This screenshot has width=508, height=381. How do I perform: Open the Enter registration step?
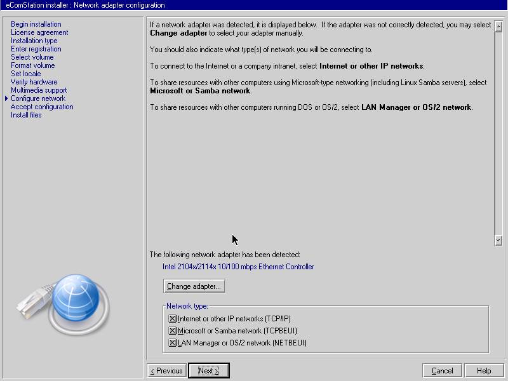click(36, 49)
